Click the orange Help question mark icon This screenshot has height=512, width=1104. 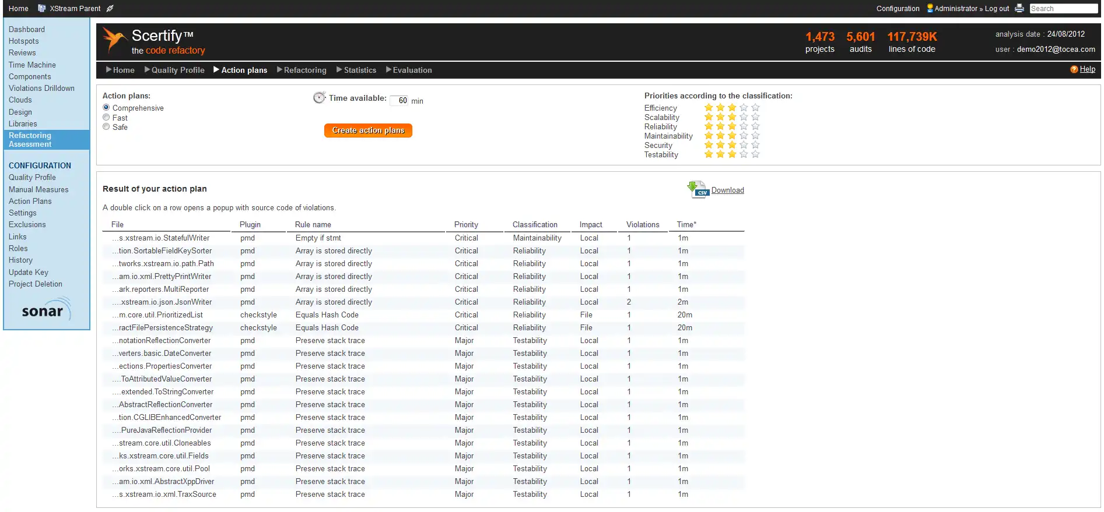[1074, 69]
